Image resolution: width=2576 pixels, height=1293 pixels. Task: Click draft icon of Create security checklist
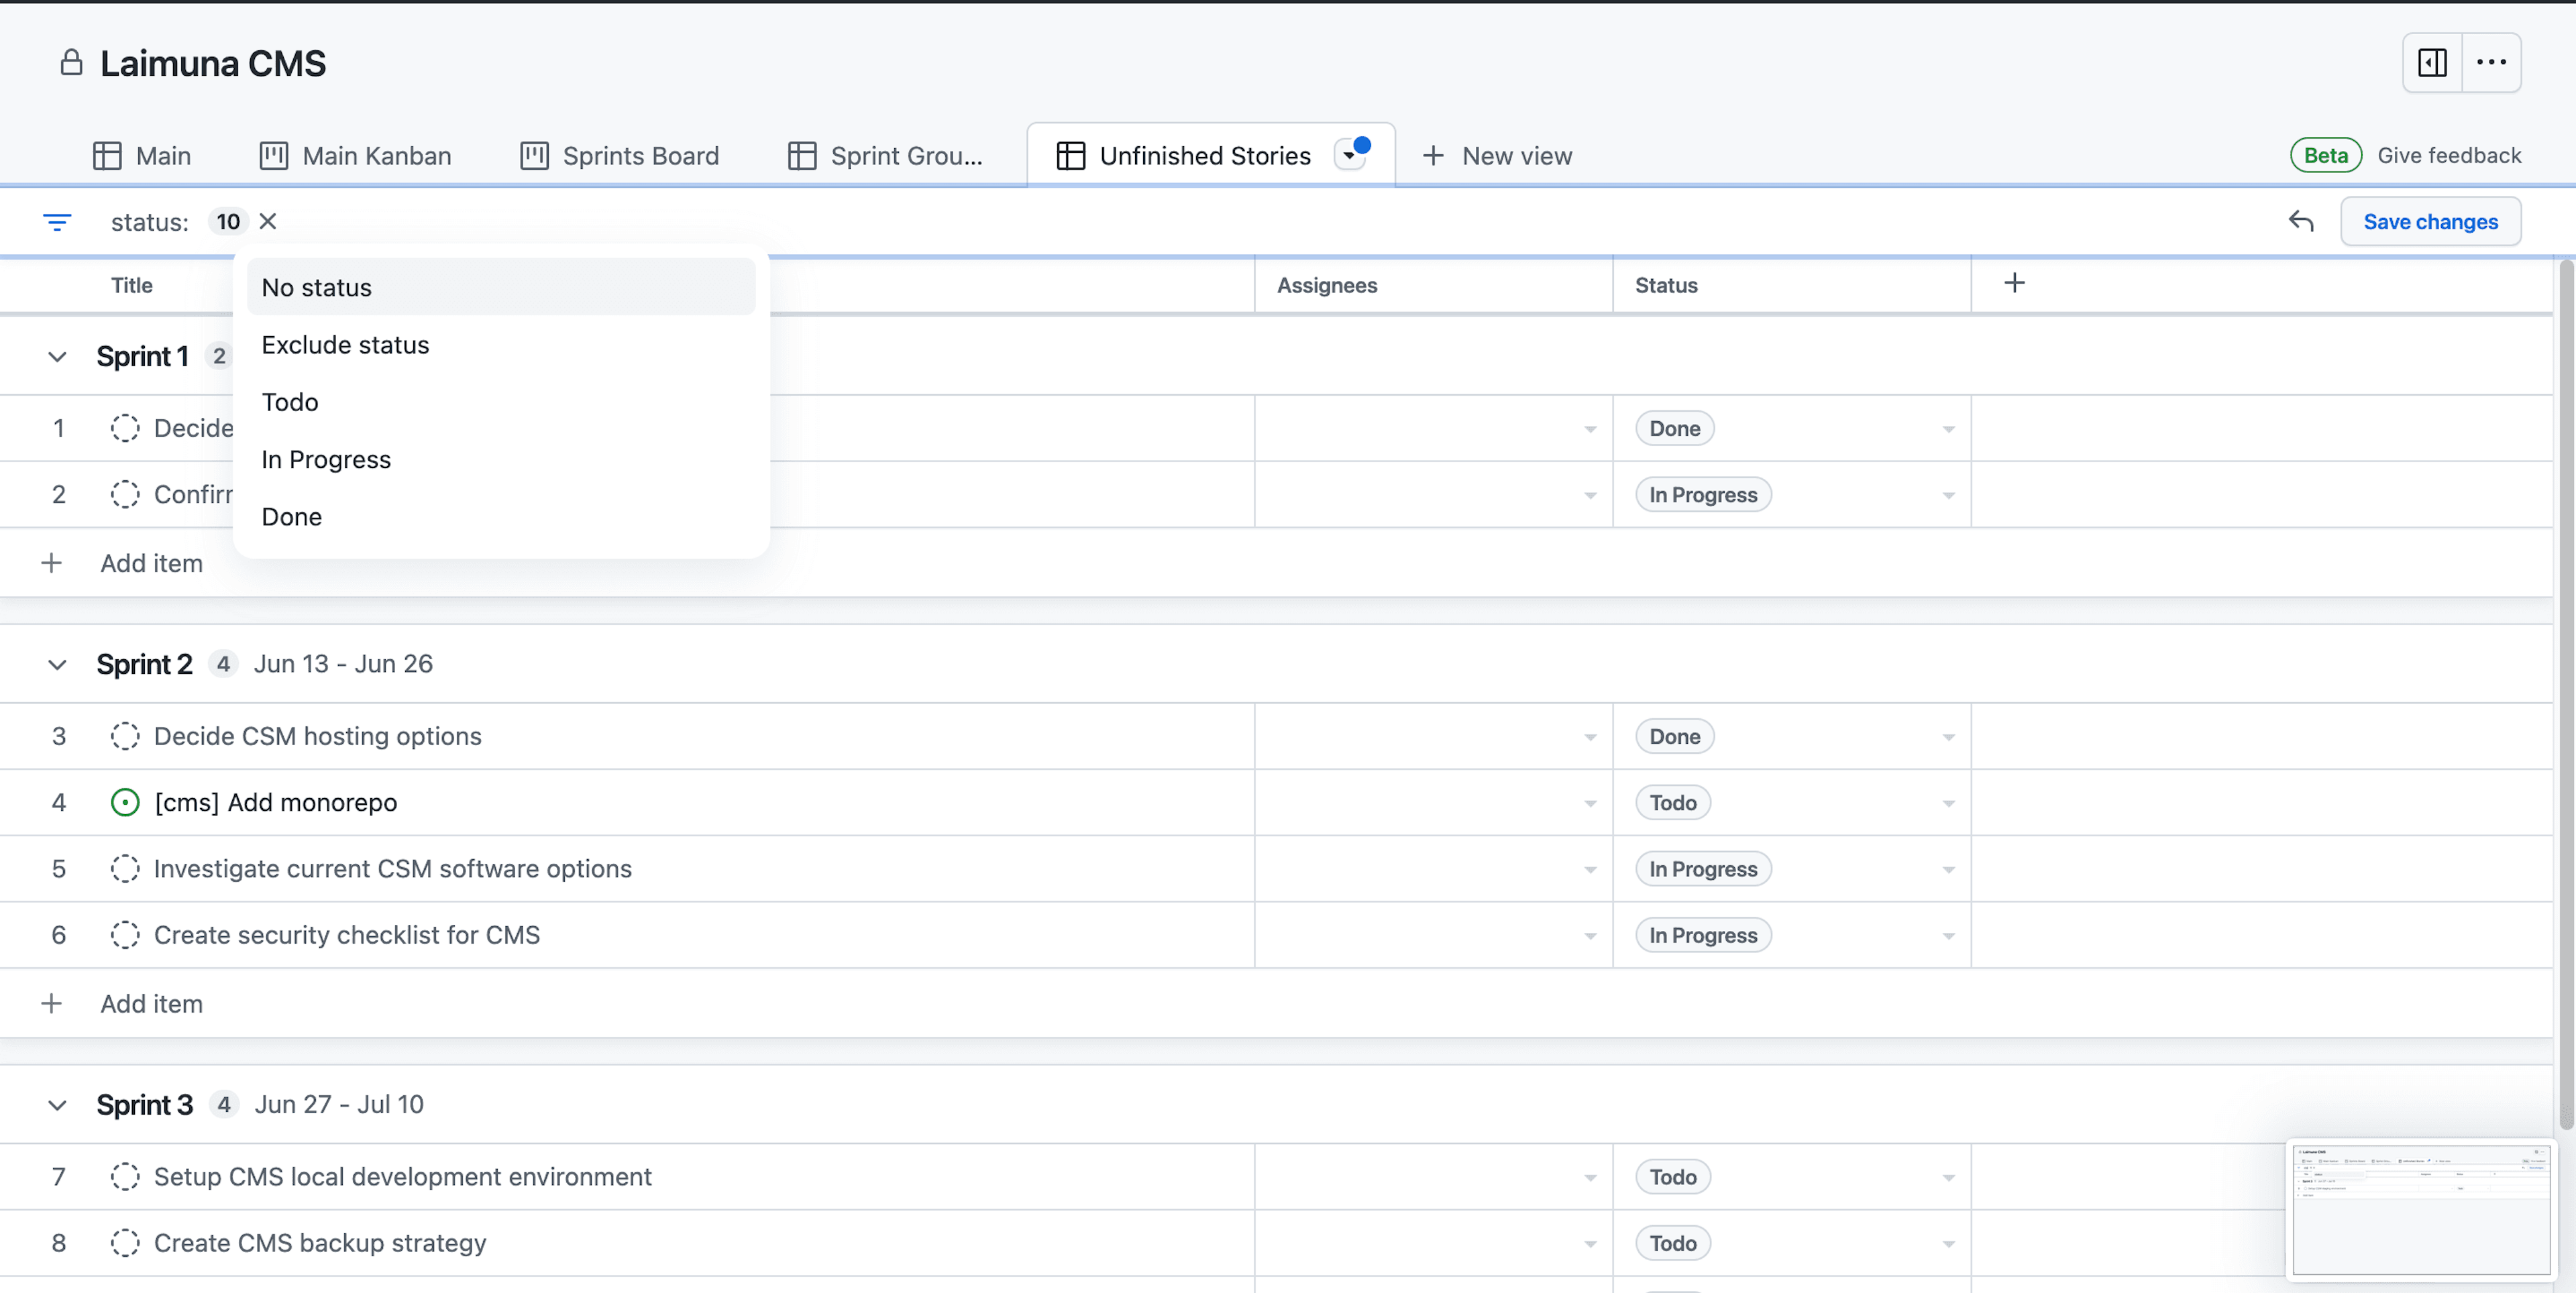[125, 934]
